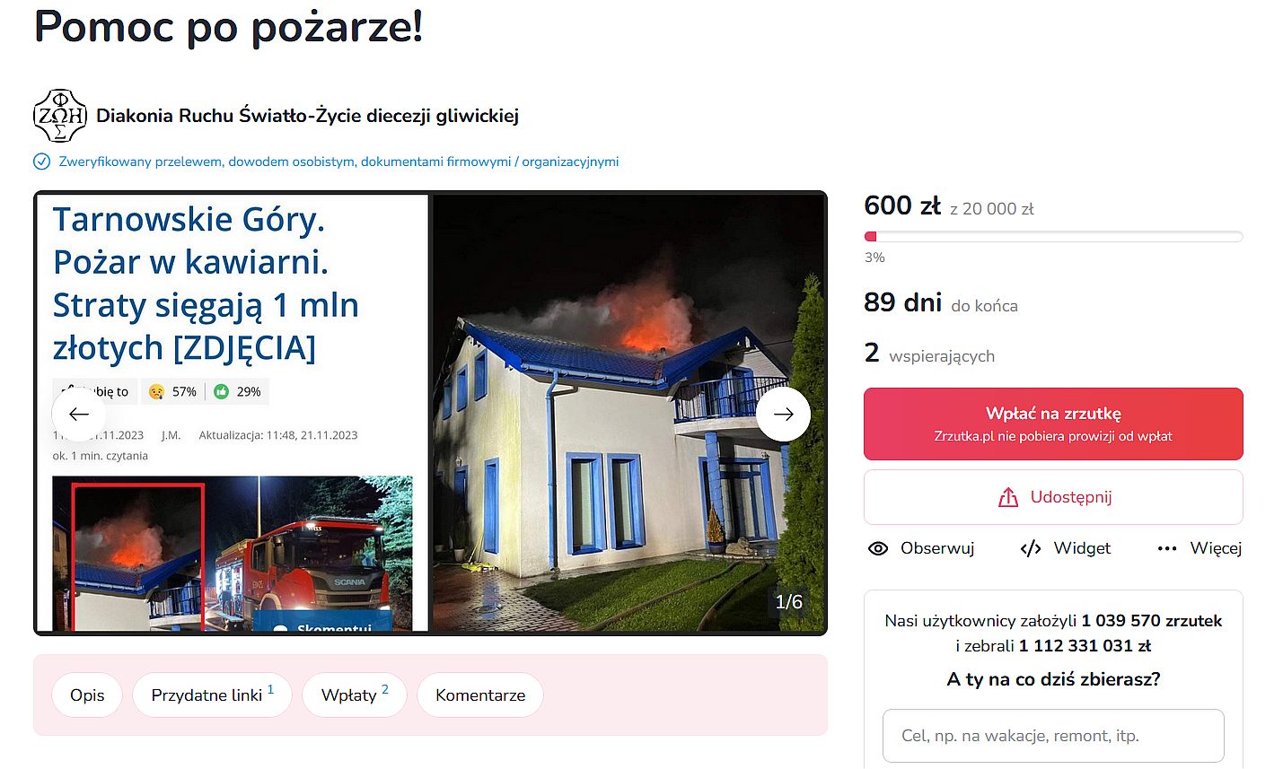
Task: Click the 3% fundraising progress bar
Action: tap(1053, 237)
